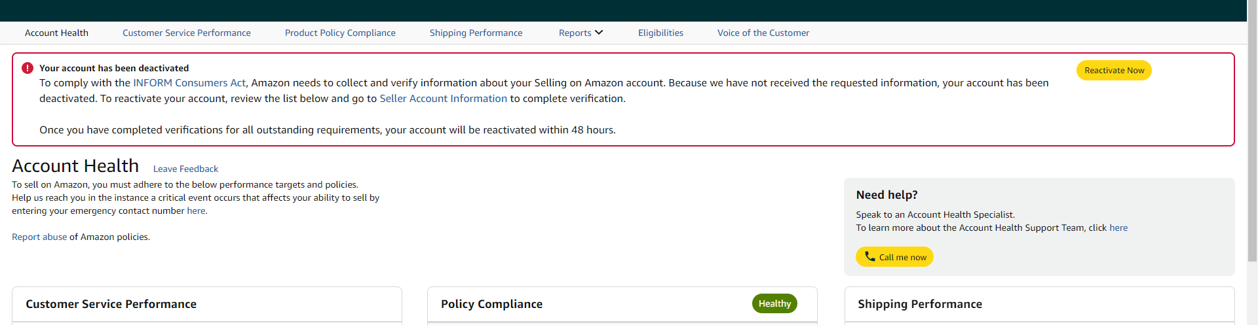
Task: Open the Policy Compliance card heading
Action: (x=491, y=304)
